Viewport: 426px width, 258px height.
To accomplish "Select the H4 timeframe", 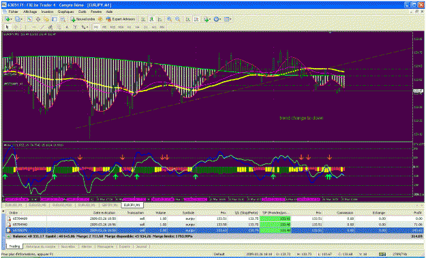I will coord(138,27).
